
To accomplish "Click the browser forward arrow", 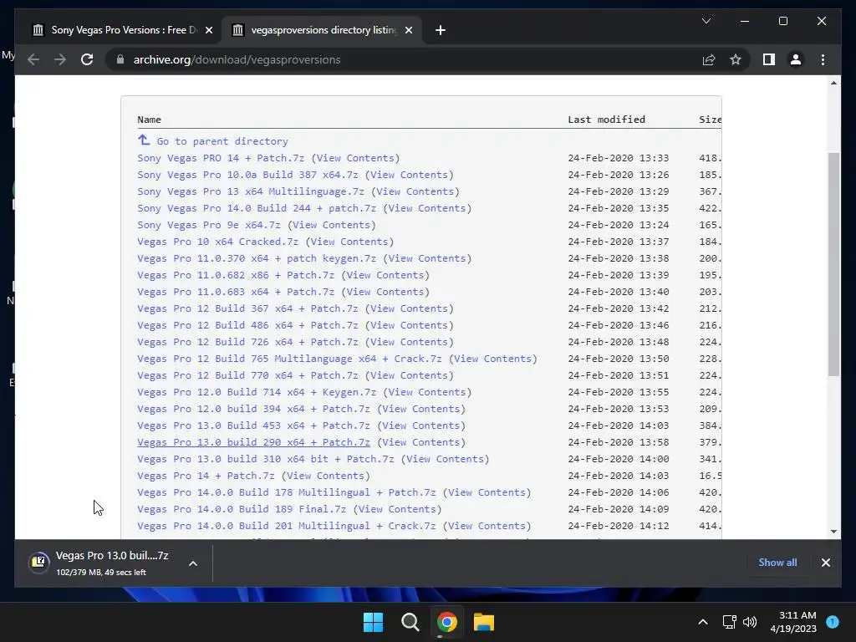I will pos(60,59).
